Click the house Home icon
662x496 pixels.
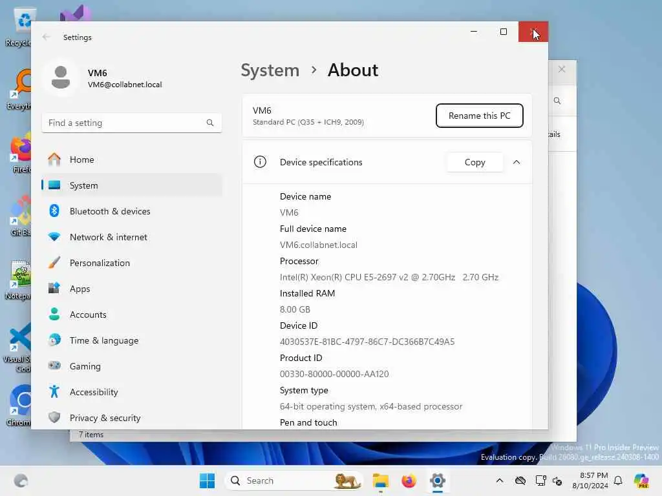54,159
